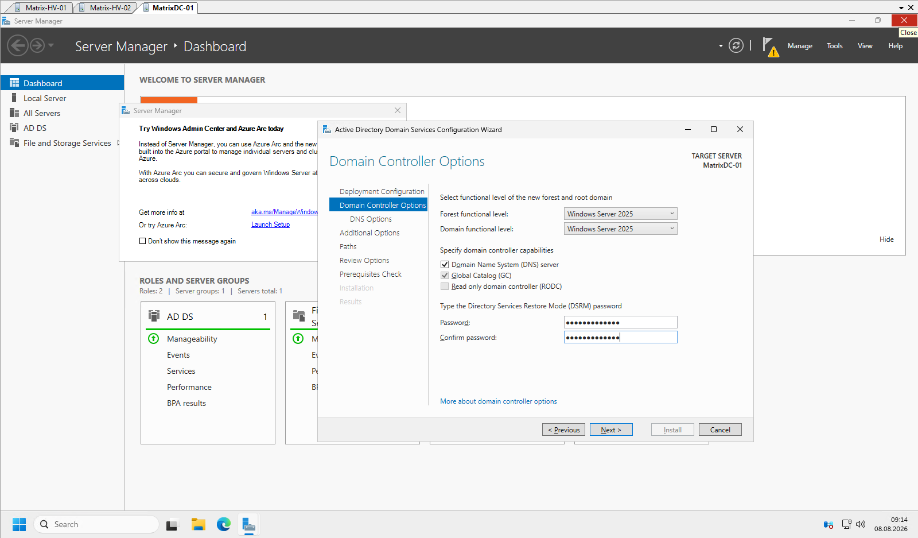Open Events in AD DS tile
The height and width of the screenshot is (538, 918).
tap(178, 355)
